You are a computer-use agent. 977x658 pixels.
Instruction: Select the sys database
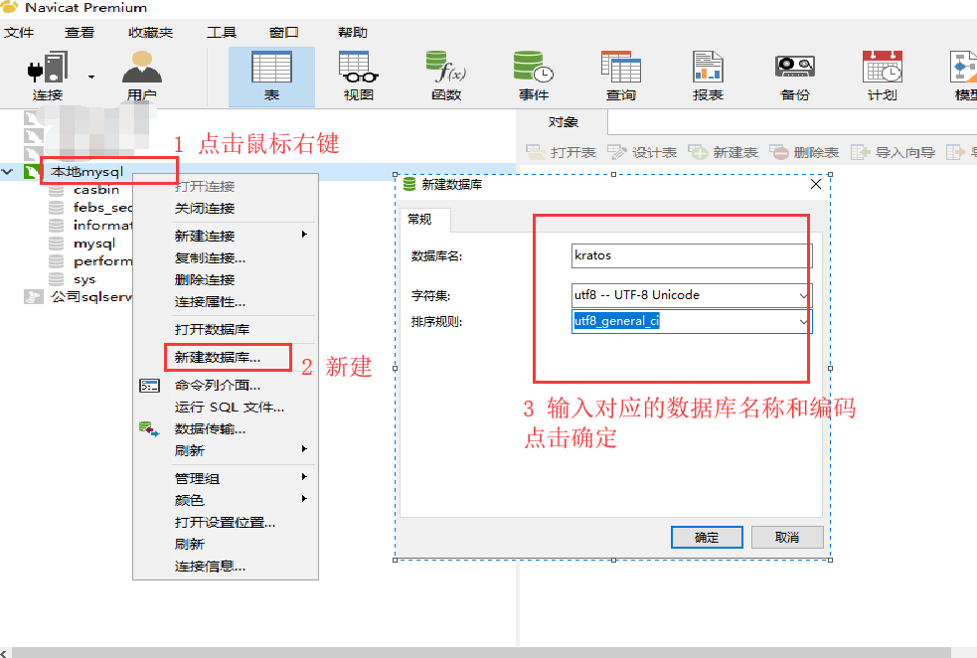(x=84, y=279)
